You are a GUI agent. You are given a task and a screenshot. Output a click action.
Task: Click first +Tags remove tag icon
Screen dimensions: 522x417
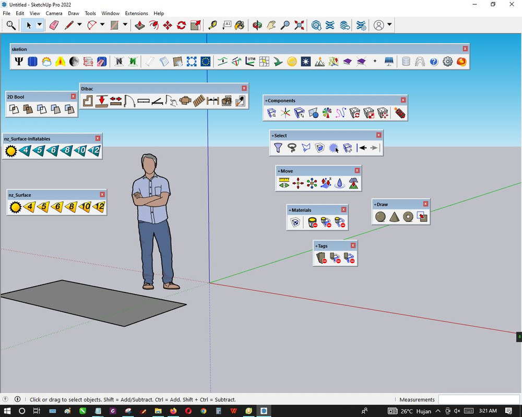click(321, 258)
